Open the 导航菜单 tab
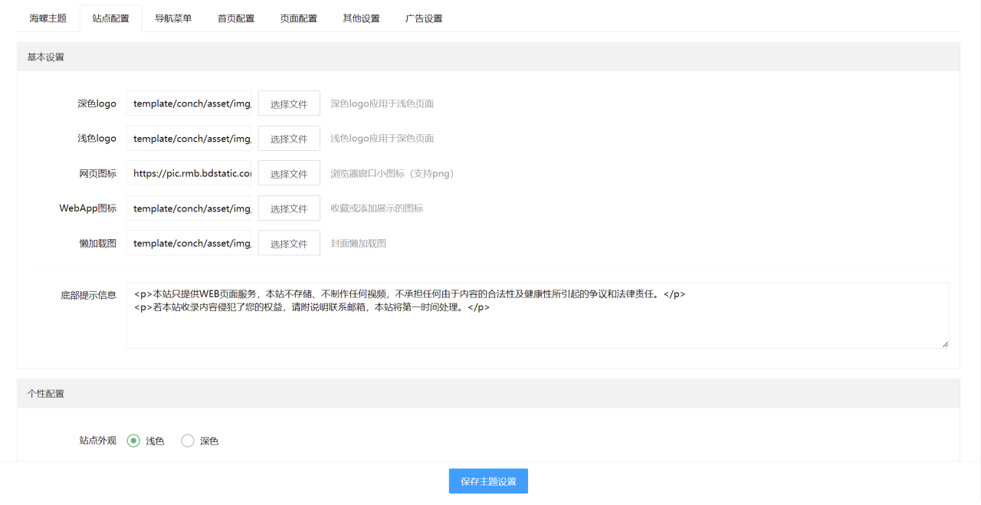 173,17
